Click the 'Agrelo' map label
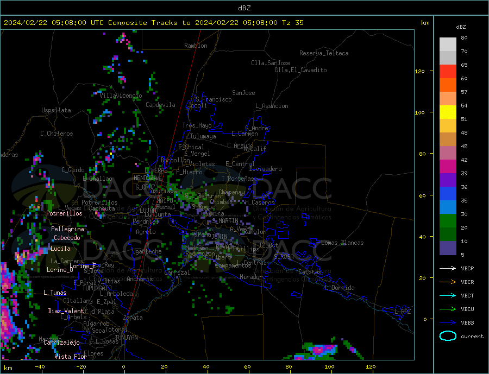The height and width of the screenshot is (374, 489). pos(146,232)
